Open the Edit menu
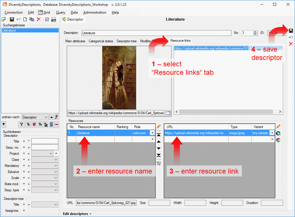 coord(31,12)
